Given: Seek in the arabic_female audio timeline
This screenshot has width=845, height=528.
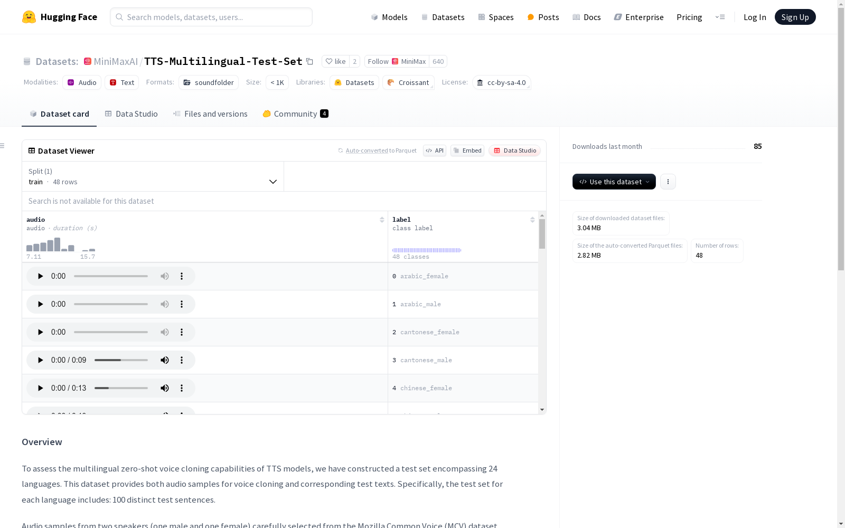Looking at the screenshot, I should click(x=111, y=276).
